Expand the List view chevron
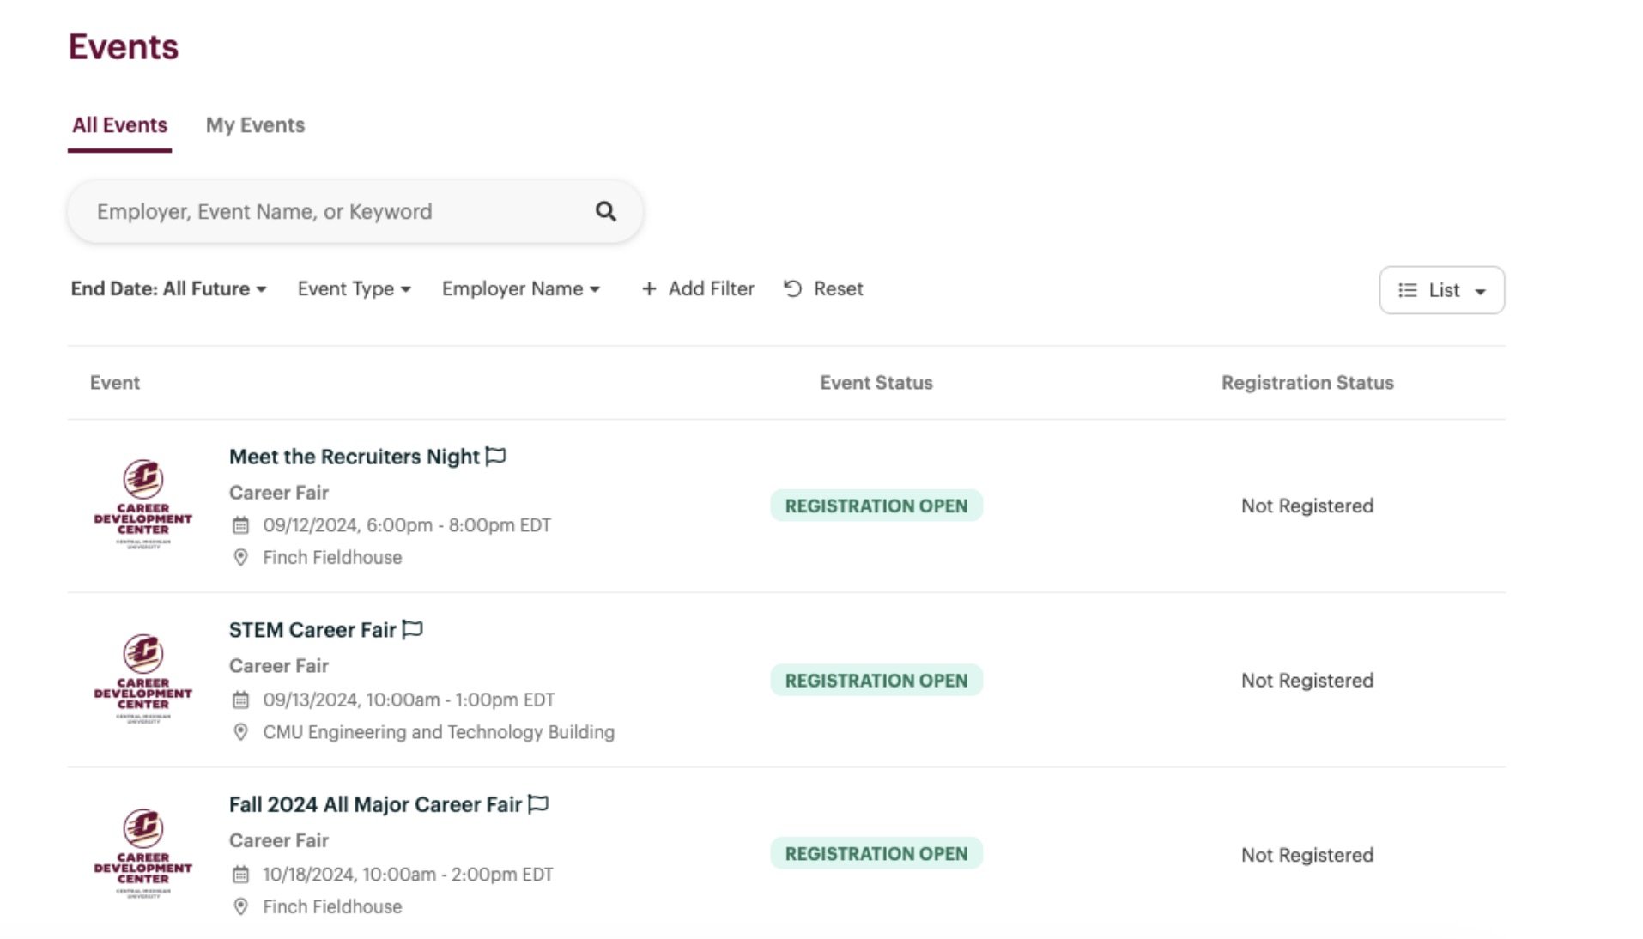 [1481, 292]
